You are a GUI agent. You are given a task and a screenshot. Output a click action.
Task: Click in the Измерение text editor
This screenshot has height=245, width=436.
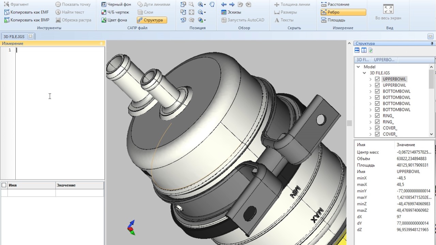60,113
